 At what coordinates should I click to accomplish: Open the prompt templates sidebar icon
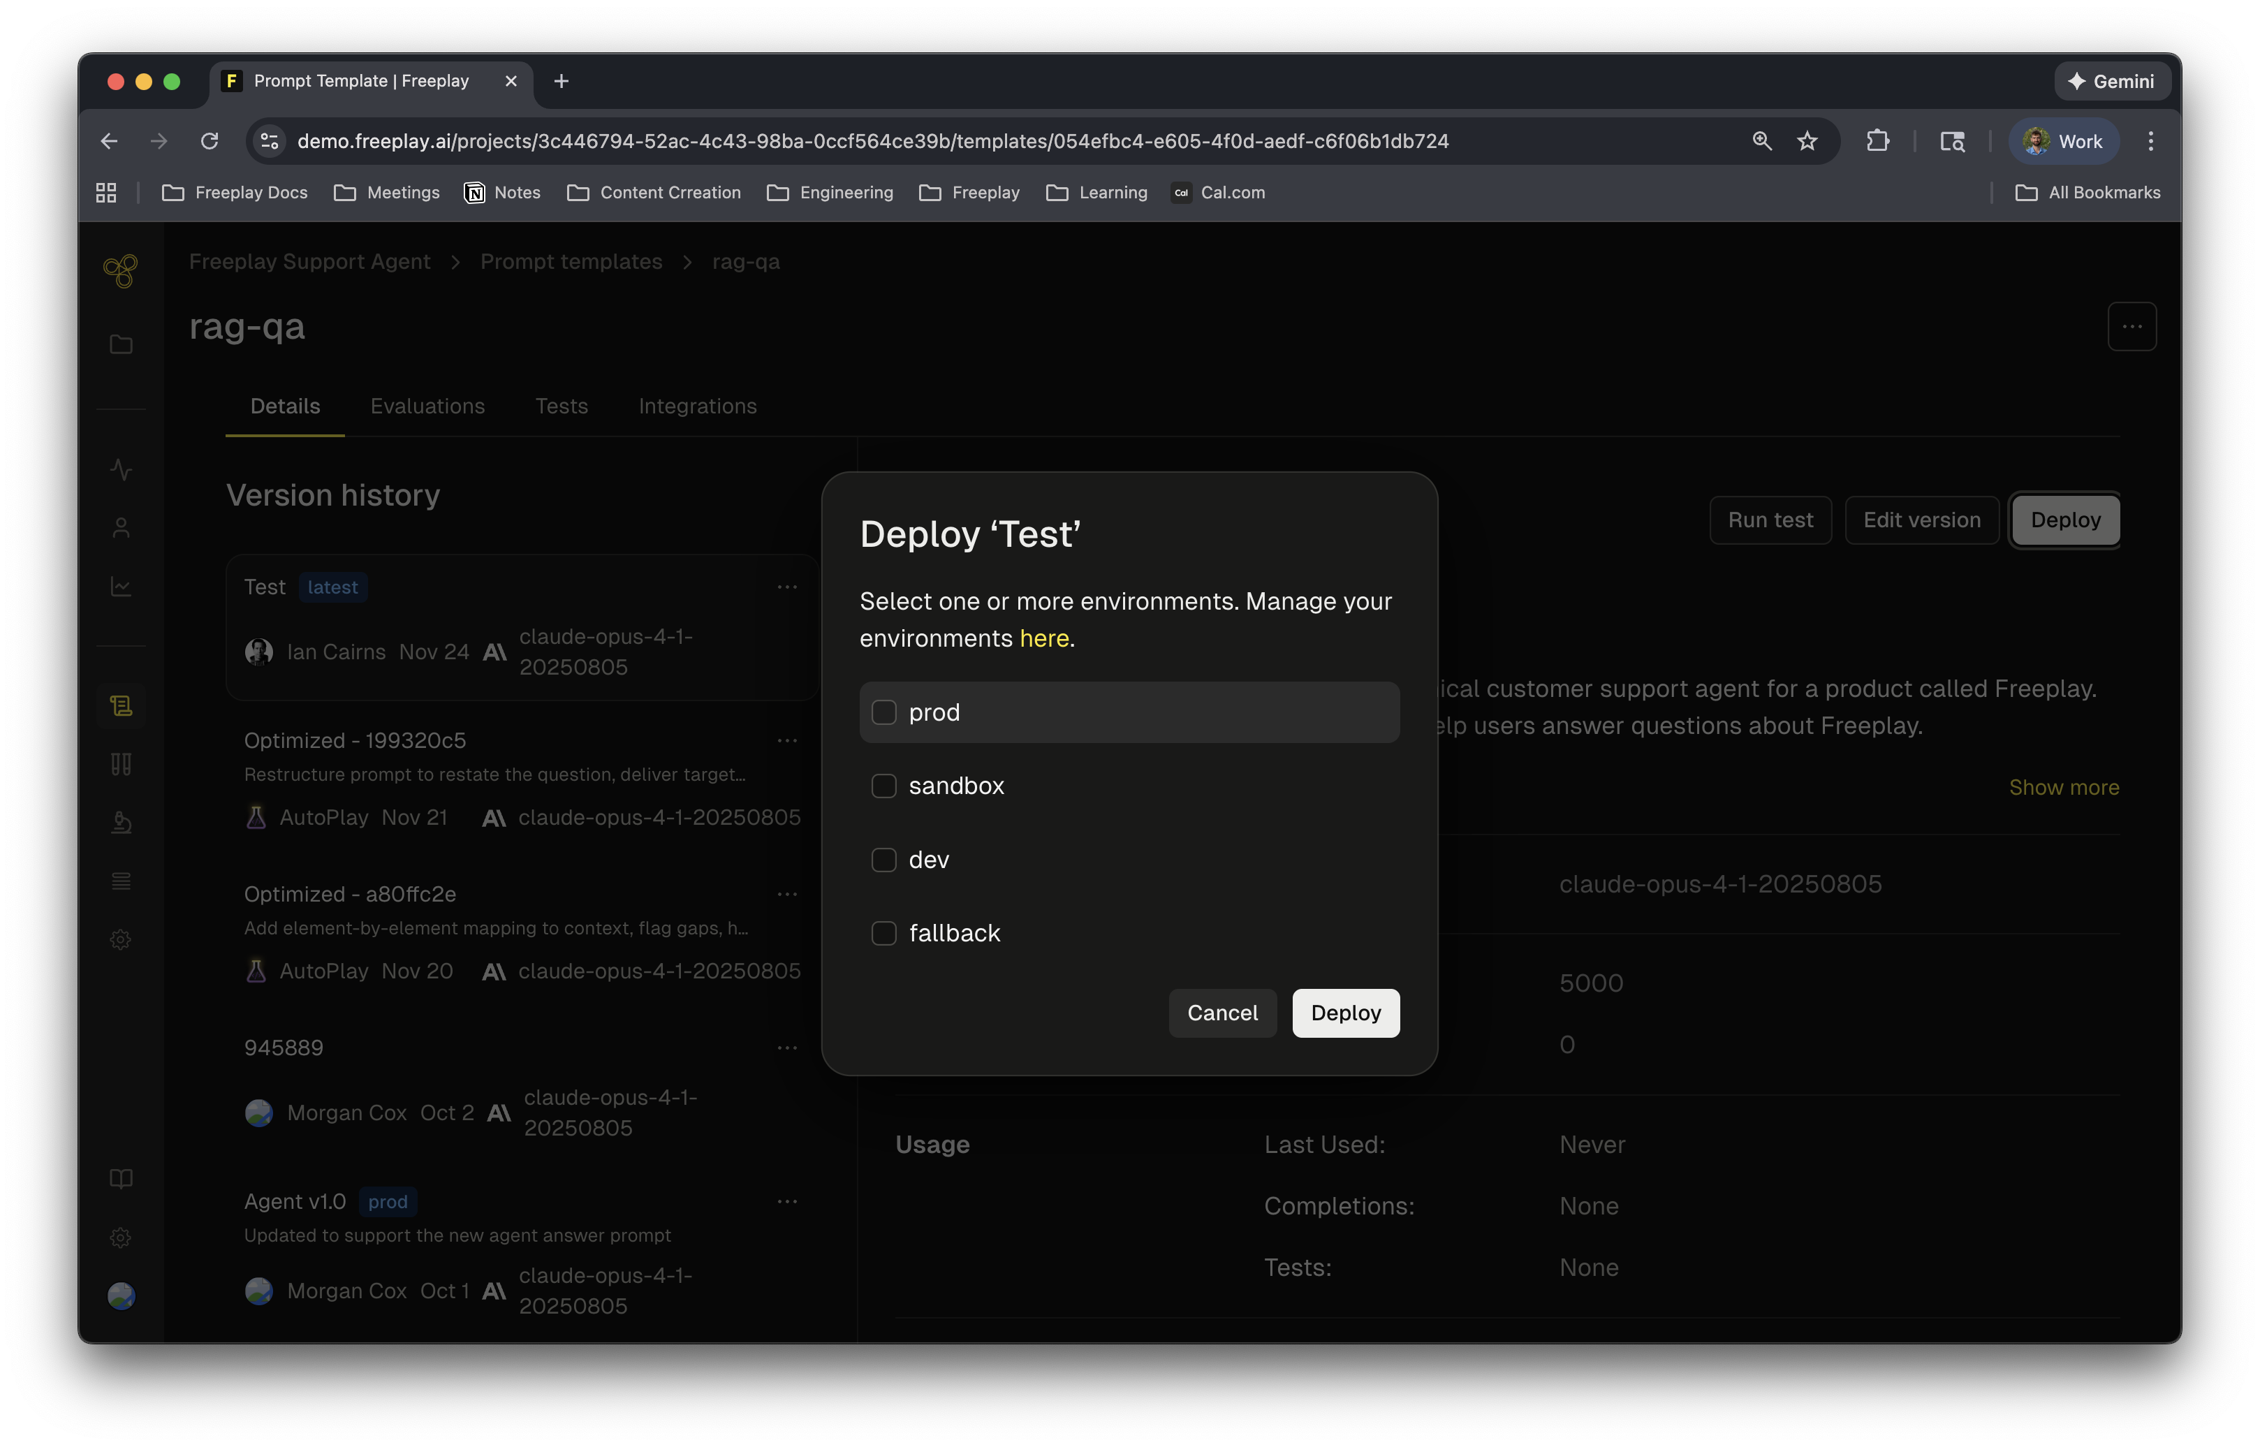click(120, 705)
